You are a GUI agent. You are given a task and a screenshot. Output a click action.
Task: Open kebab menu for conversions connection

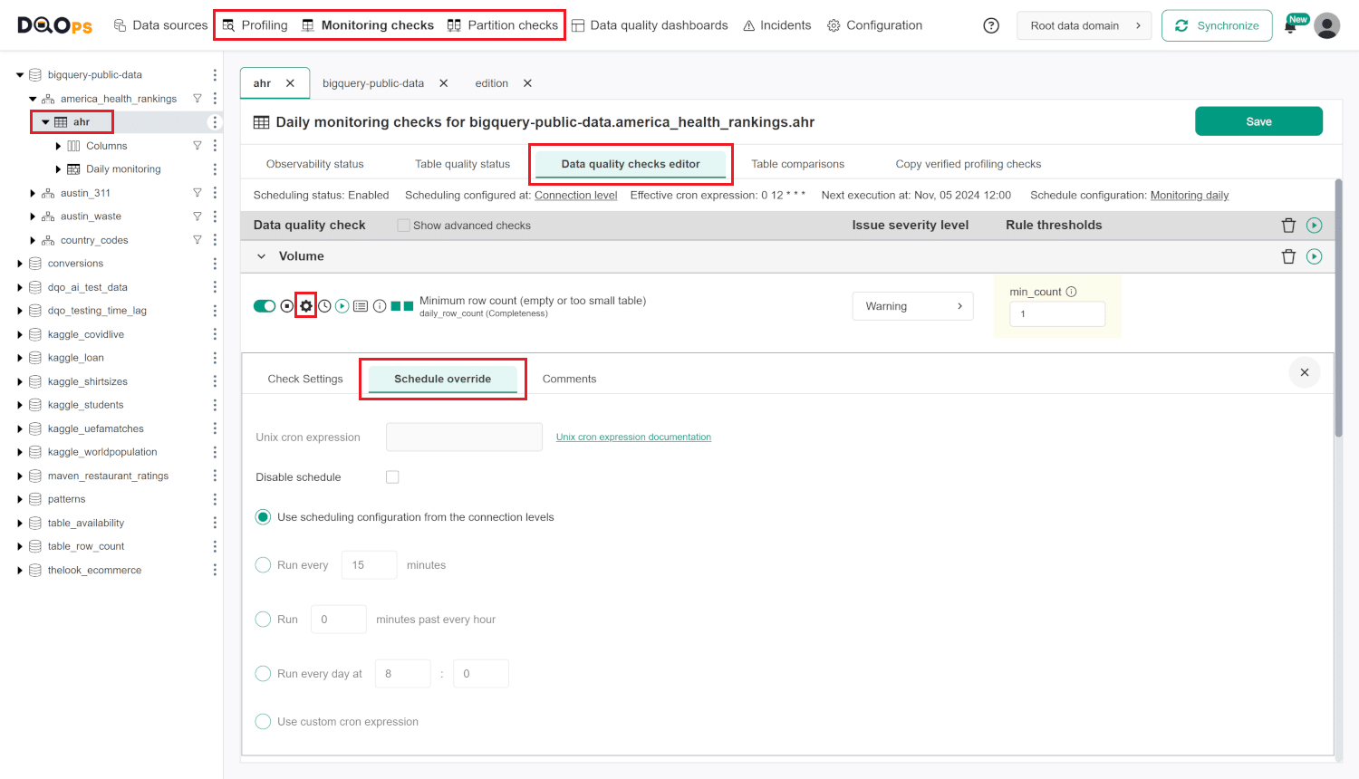point(215,264)
